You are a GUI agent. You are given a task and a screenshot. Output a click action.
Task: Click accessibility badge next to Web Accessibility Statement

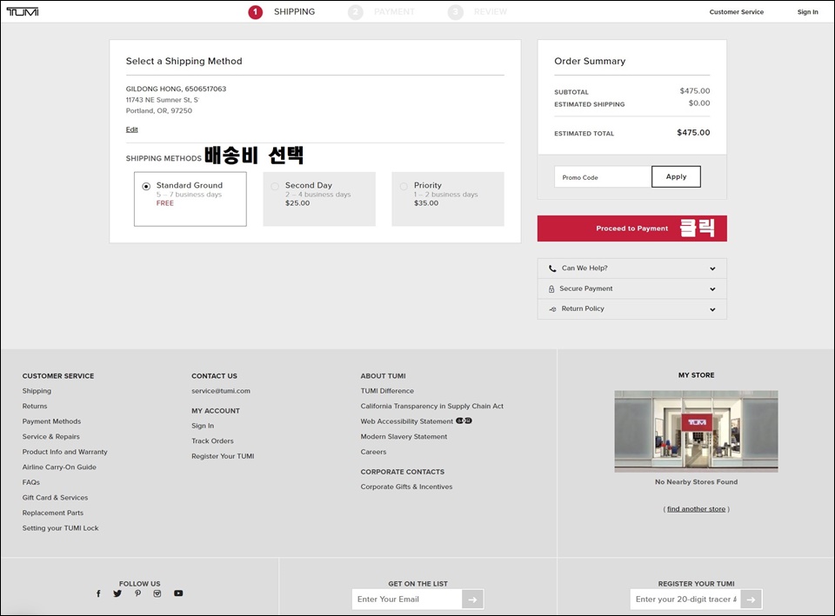point(464,421)
